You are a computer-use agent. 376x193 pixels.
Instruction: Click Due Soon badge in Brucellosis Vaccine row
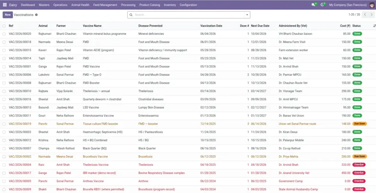click(359, 157)
